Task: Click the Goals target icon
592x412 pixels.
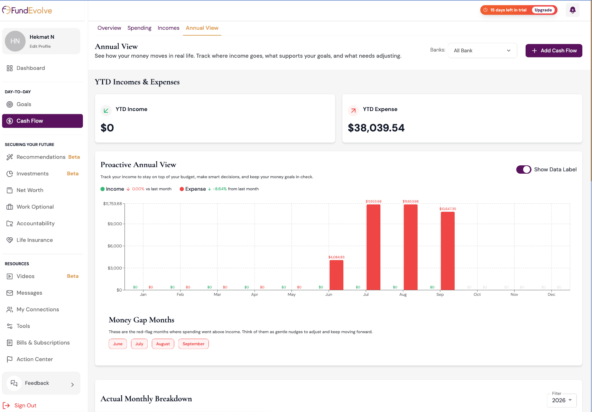Action: point(10,104)
